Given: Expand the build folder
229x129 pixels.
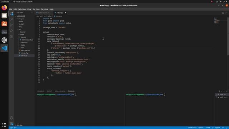Looking at the screenshot, I should point(21,21).
